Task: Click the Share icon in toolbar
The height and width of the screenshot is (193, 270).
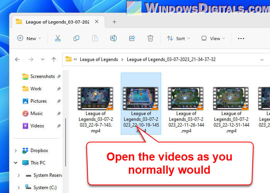Action: pyautogui.click(x=132, y=38)
